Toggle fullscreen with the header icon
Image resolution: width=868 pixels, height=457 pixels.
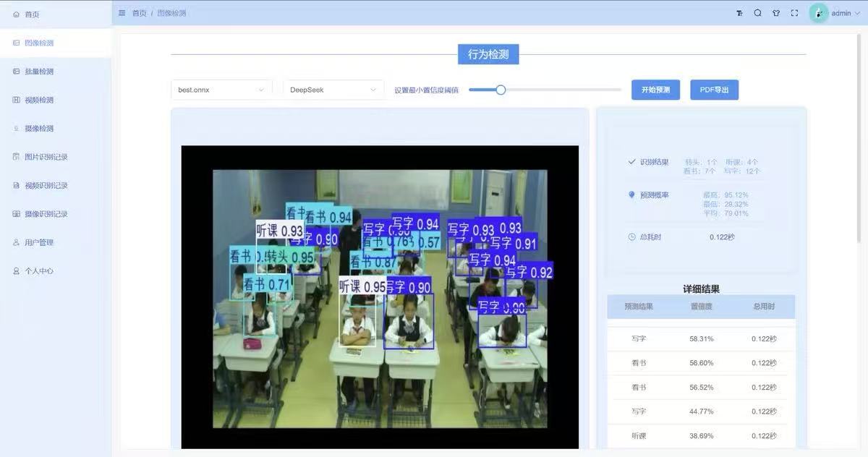coord(794,13)
